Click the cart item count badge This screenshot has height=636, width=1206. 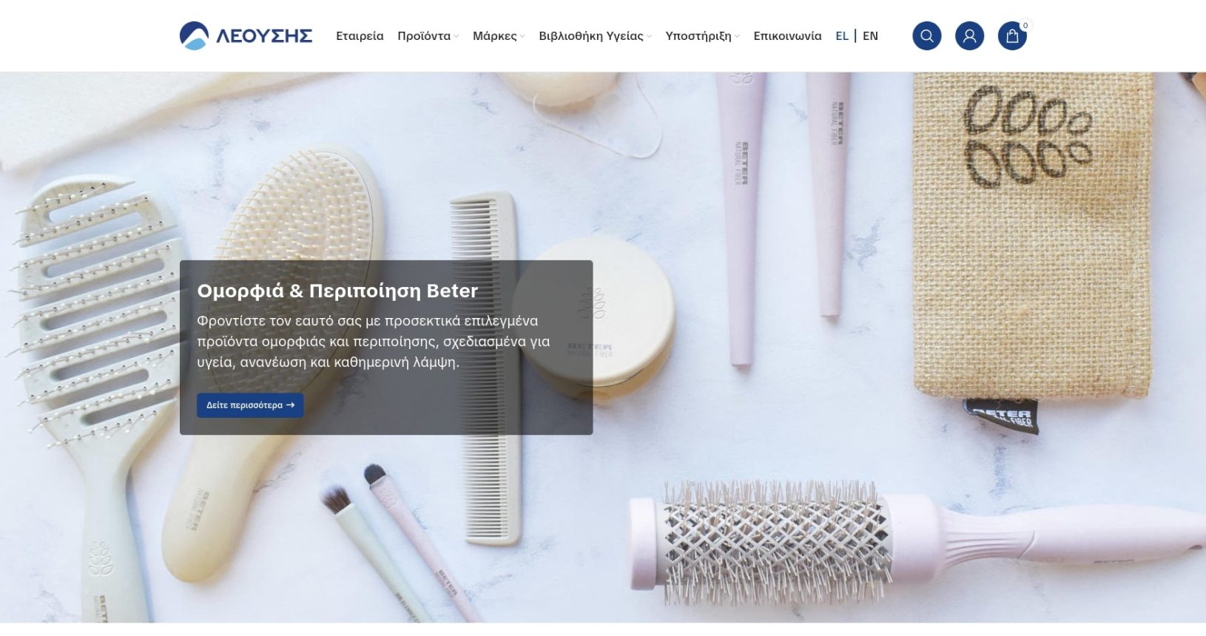point(1025,26)
